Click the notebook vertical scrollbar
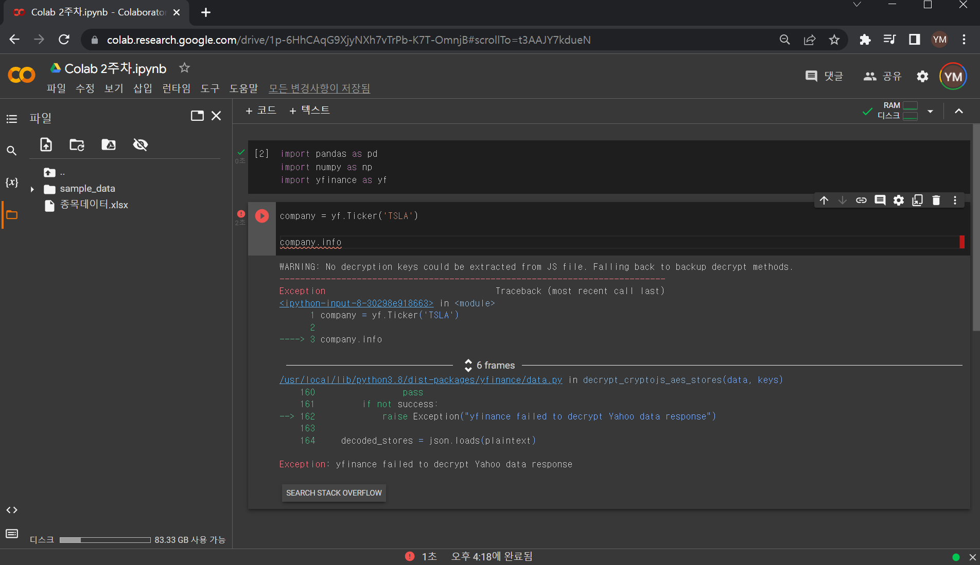 976,228
